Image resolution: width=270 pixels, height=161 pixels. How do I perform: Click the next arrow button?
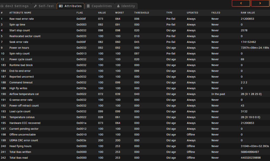(x=260, y=3)
